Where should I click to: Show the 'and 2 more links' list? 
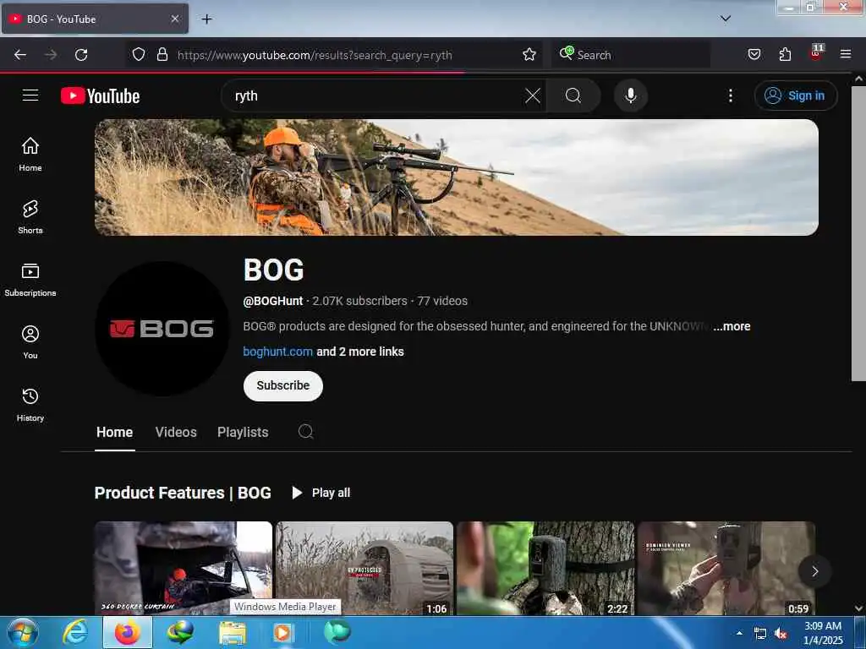click(360, 352)
